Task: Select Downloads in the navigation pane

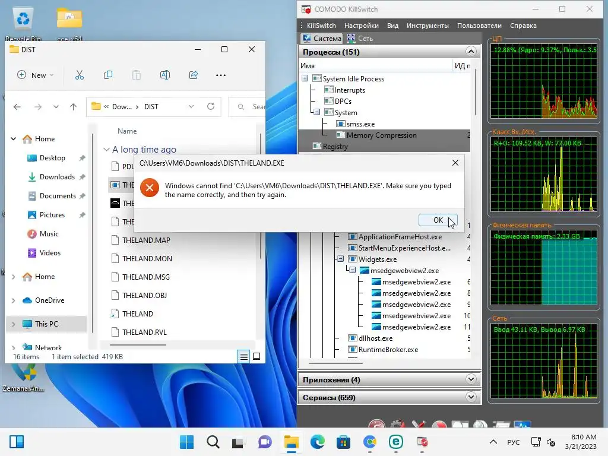Action: (x=57, y=177)
